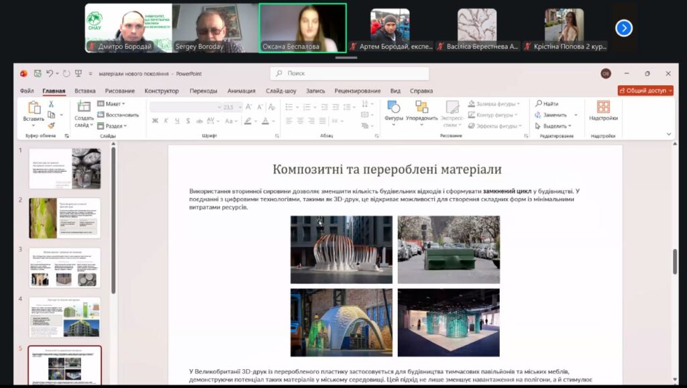Toggle italic (К) formatting
Image resolution: width=687 pixels, height=388 pixels.
coord(166,121)
